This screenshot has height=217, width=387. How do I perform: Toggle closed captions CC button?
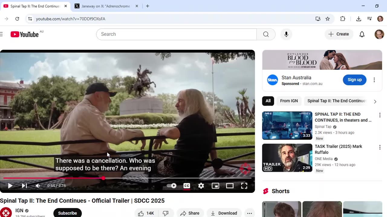pyautogui.click(x=187, y=186)
